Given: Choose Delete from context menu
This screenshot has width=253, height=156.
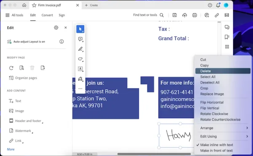Looking at the screenshot, I should pyautogui.click(x=223, y=71).
